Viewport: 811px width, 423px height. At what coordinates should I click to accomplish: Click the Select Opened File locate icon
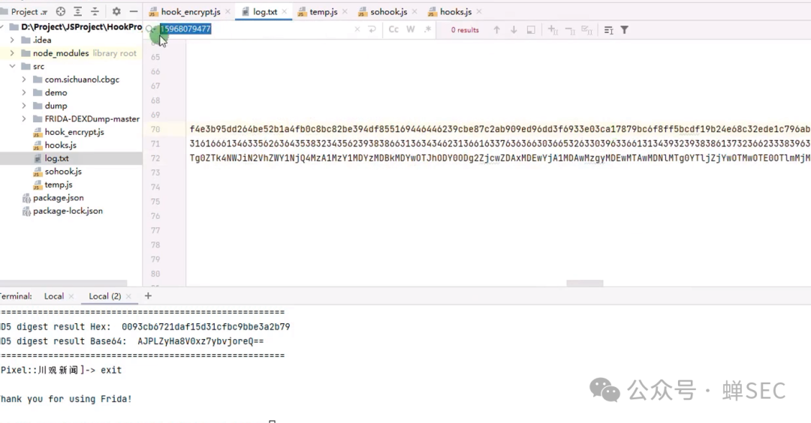[61, 11]
